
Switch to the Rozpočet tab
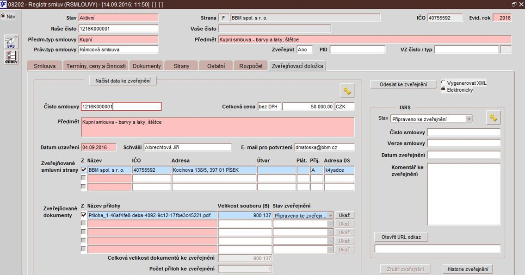click(x=251, y=66)
